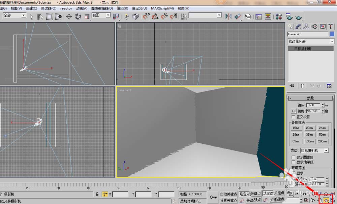Click the Mirror tool icon
337x204 pixels.
(x=228, y=16)
